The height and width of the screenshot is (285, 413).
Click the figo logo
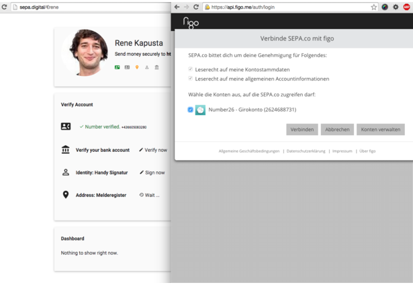click(191, 23)
